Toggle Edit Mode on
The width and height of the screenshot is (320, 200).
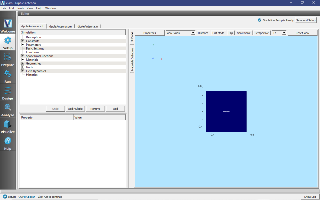[x=218, y=33]
